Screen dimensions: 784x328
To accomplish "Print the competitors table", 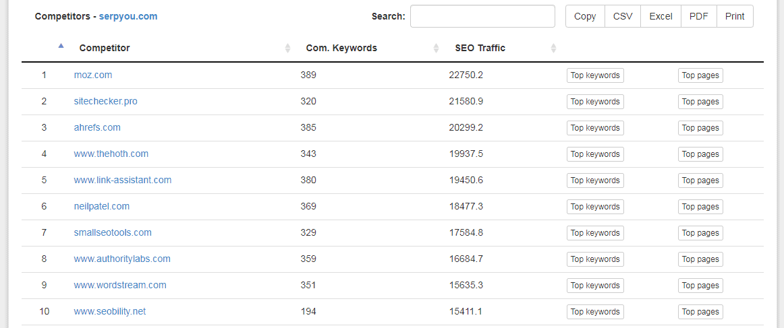I will (735, 16).
